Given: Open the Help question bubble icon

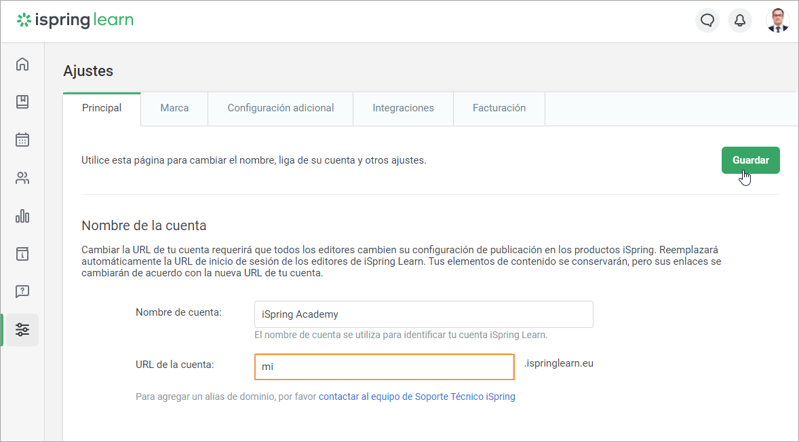Looking at the screenshot, I should click(x=22, y=291).
